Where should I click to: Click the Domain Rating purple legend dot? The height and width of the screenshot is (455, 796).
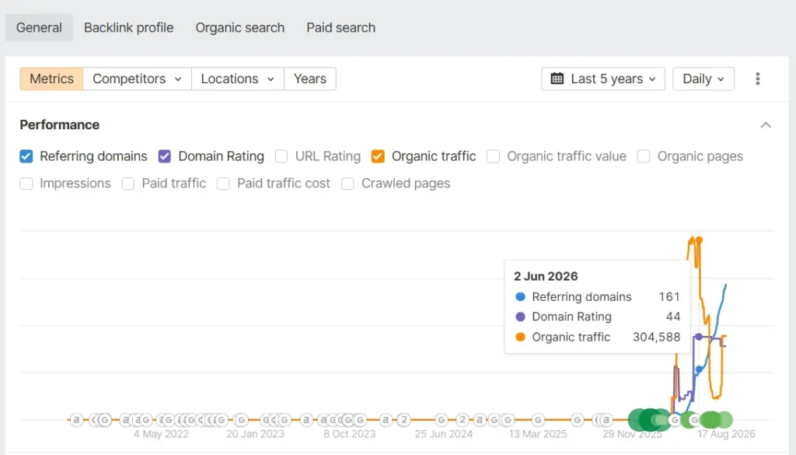point(520,317)
